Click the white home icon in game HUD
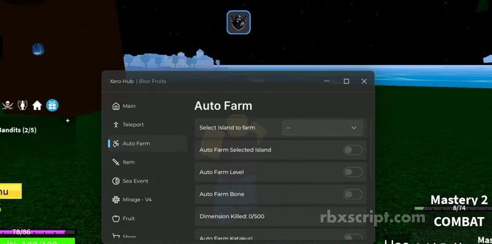Image resolution: width=492 pixels, height=244 pixels. 37,105
